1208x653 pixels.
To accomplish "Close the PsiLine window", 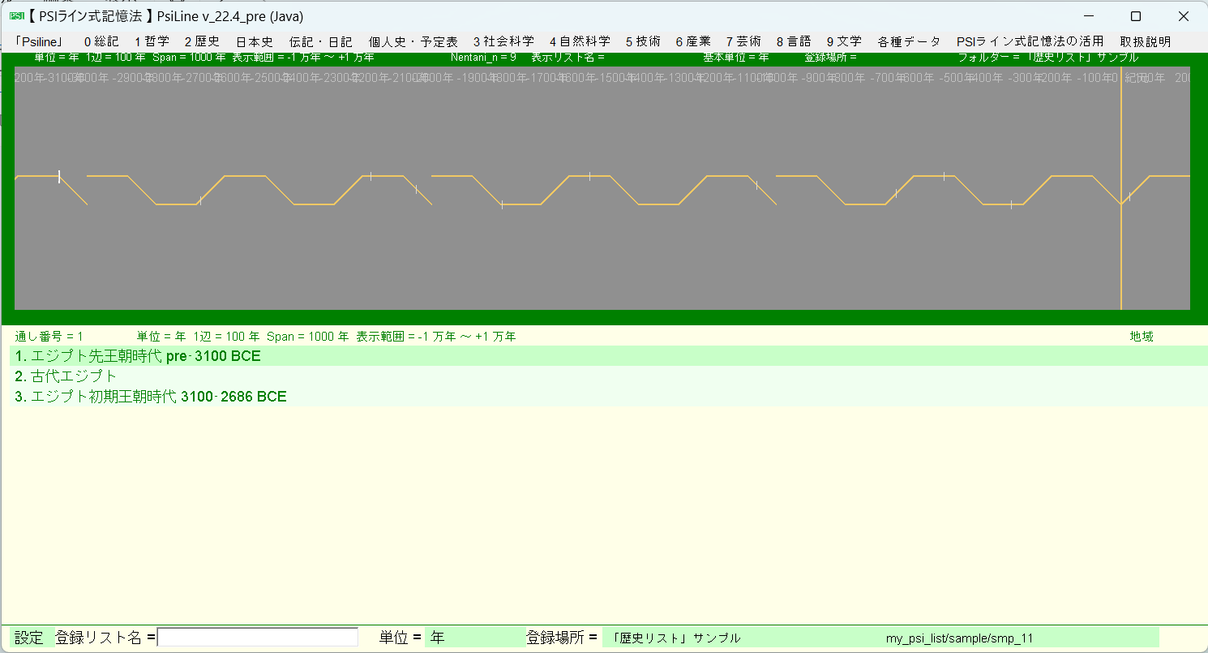I will pos(1183,16).
